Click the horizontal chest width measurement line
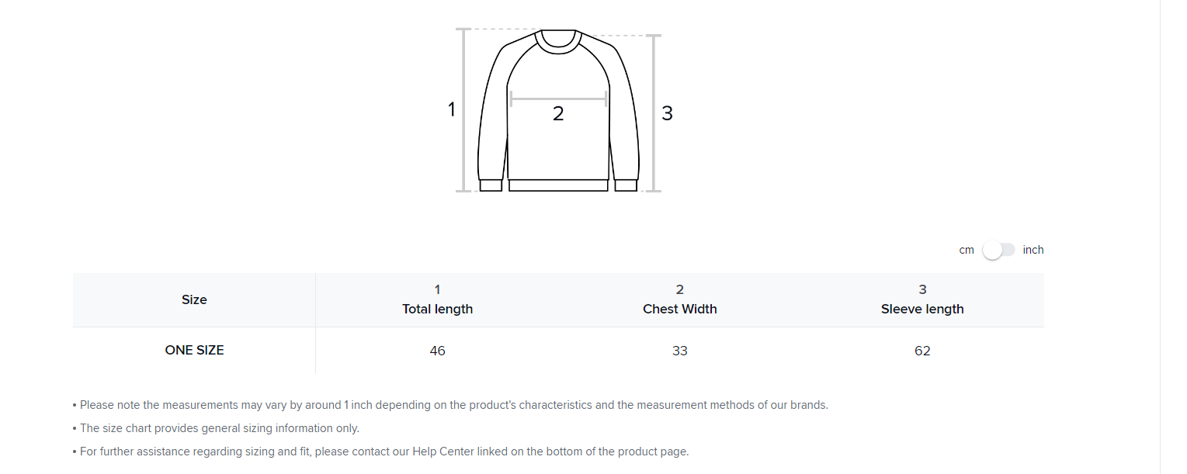 tap(558, 99)
